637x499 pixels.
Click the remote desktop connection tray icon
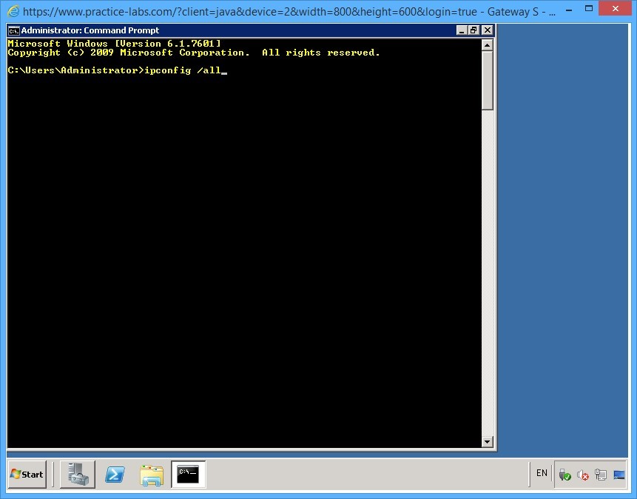pos(619,475)
